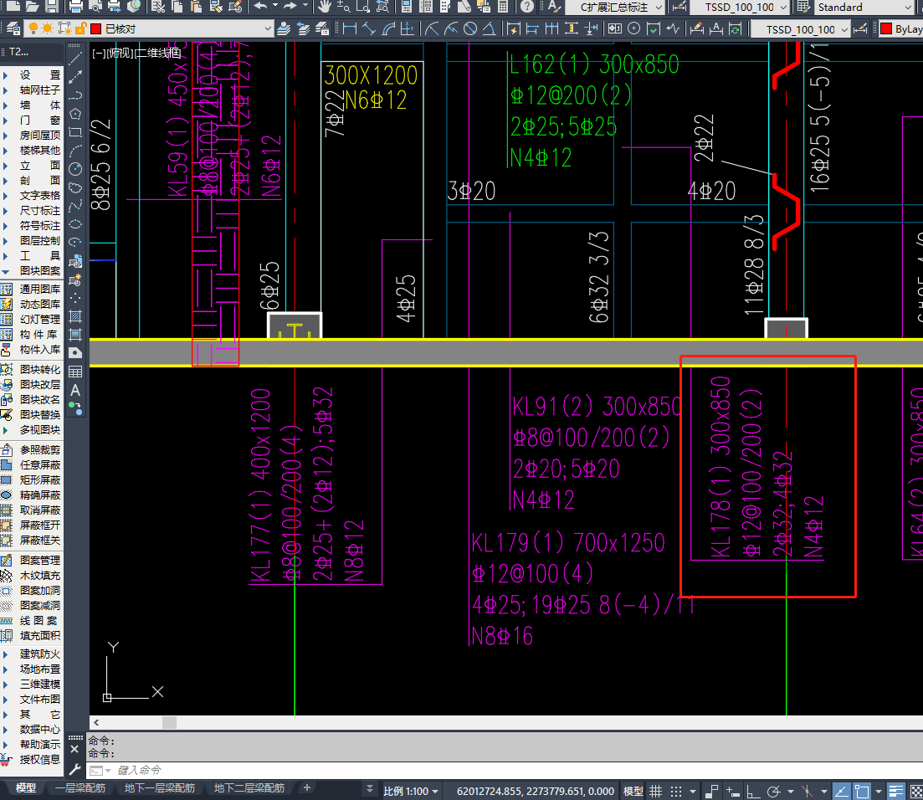
Task: Click the Angular dimension tool
Action: tap(490, 28)
